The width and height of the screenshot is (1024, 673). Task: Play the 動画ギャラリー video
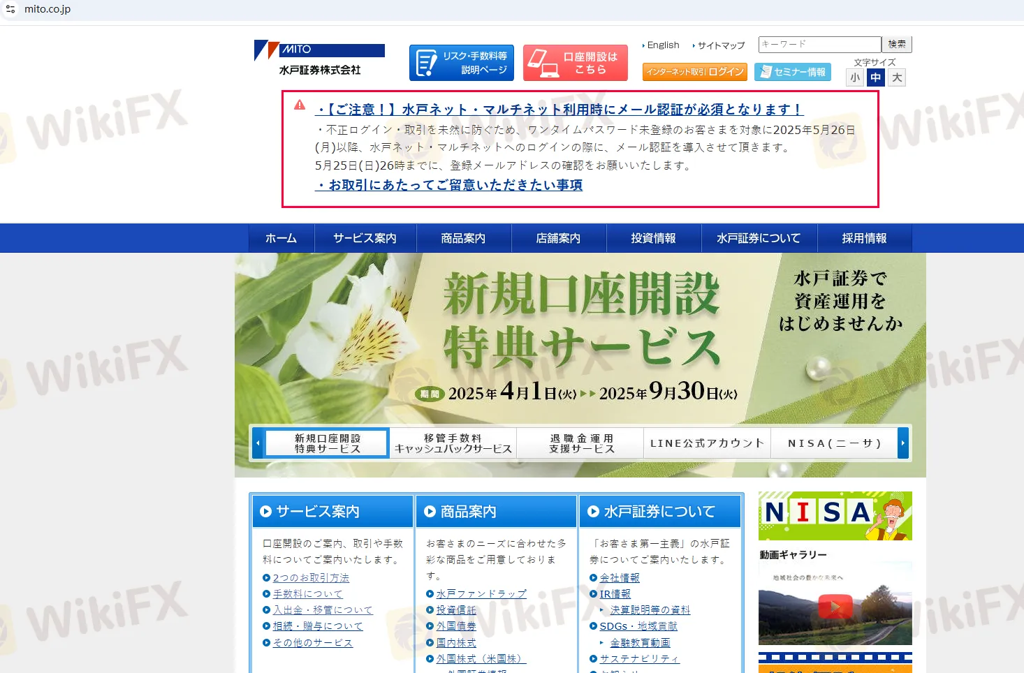tap(835, 606)
